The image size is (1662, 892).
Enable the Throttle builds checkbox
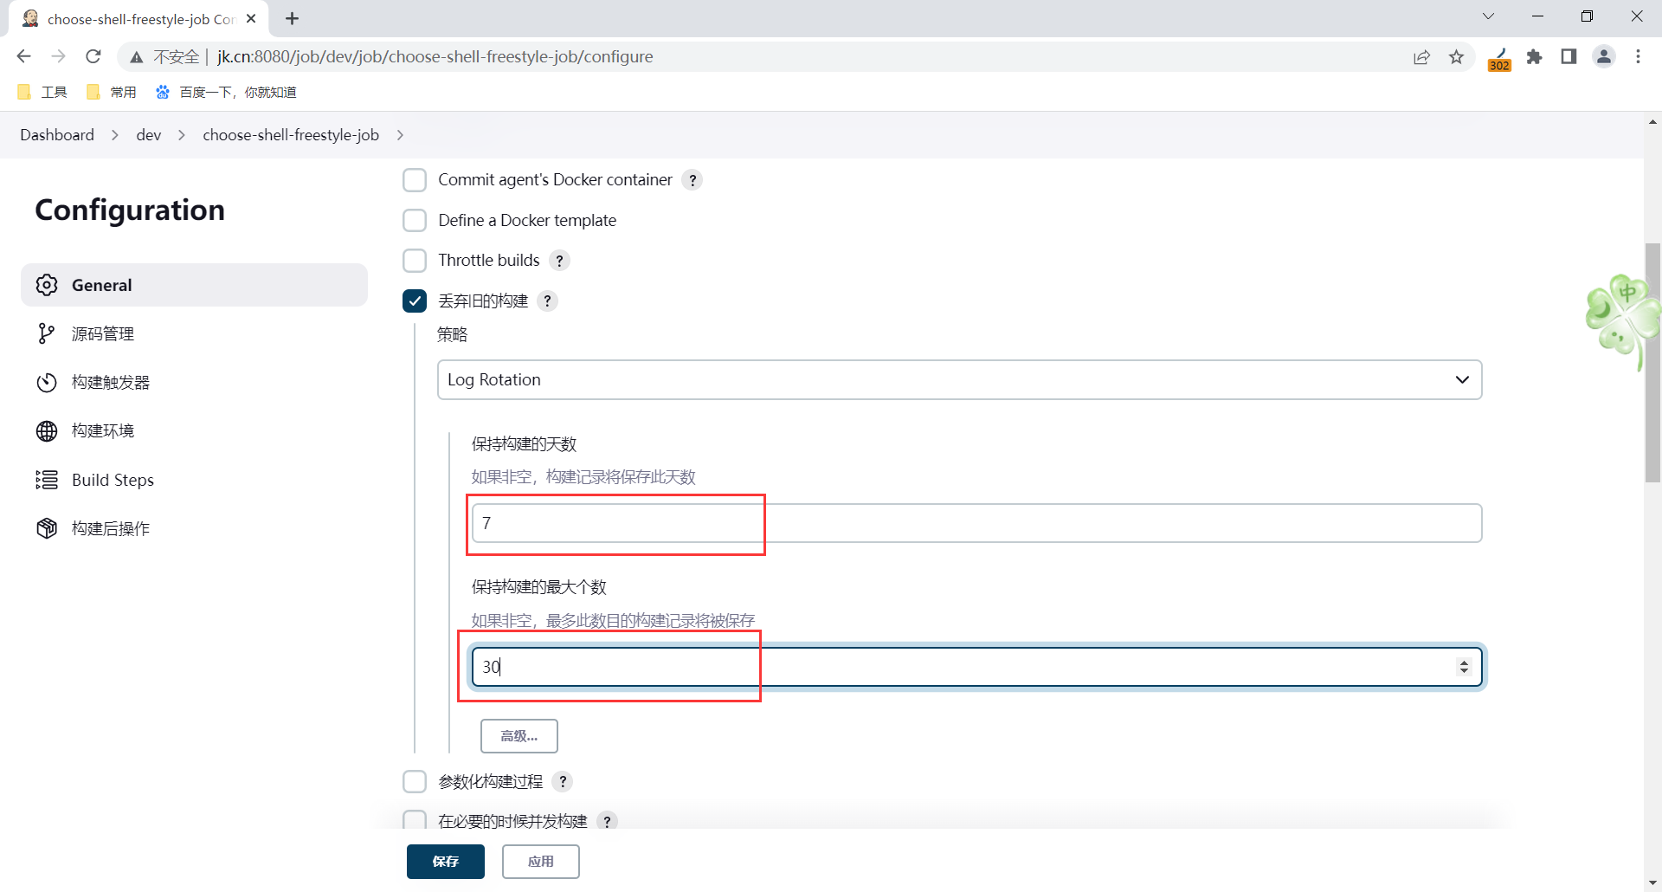pos(415,261)
